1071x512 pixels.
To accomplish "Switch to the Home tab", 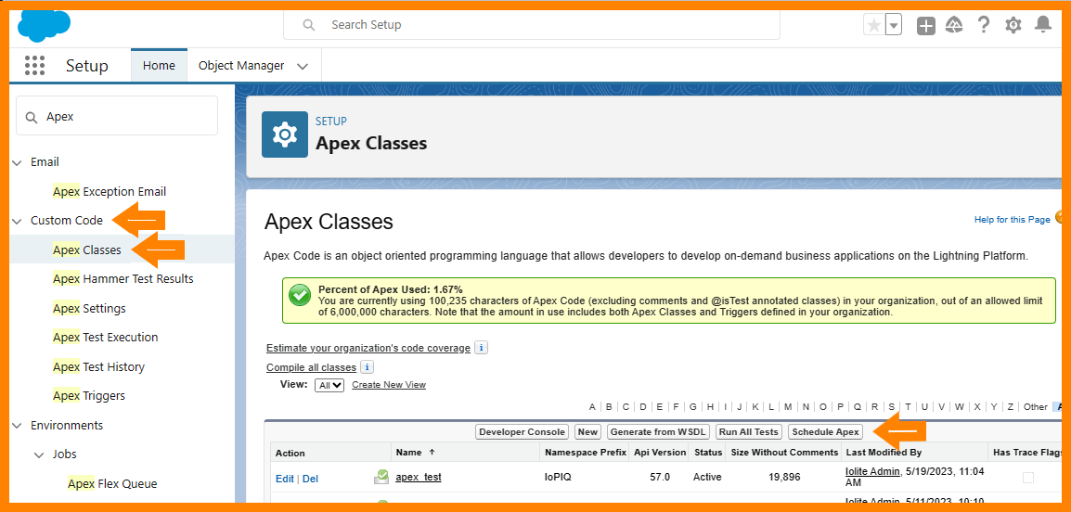I will [x=159, y=66].
